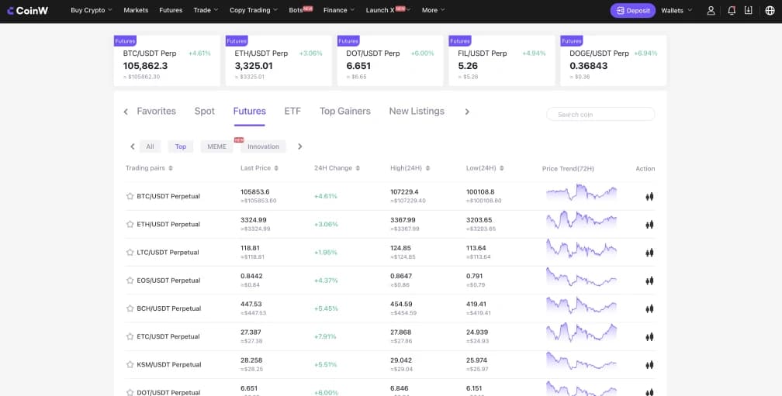Open trade action icon for EOS/USDT row

pyautogui.click(x=649, y=281)
